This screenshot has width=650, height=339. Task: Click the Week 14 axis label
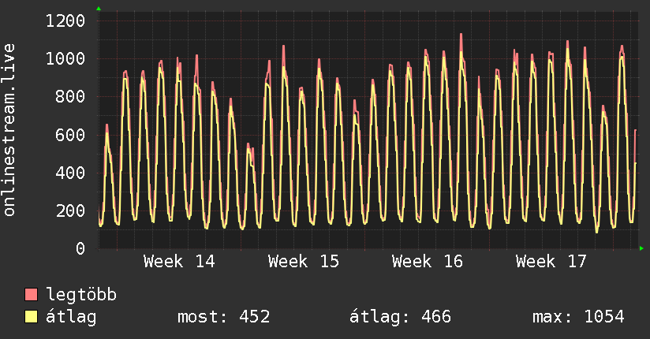179,262
